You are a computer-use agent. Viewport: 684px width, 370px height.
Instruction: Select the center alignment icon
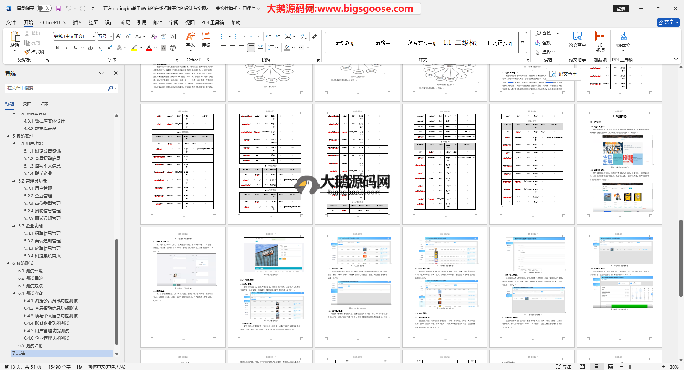point(233,48)
